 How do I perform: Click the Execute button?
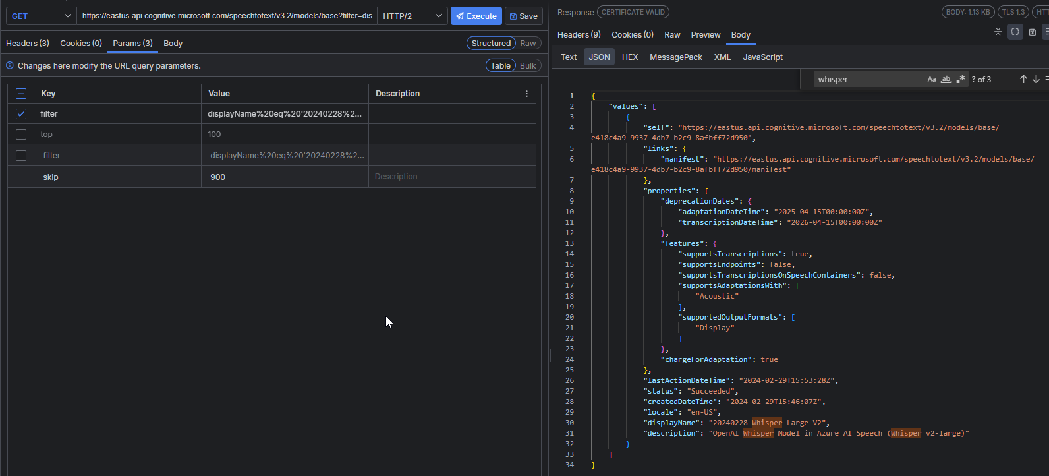(x=476, y=16)
